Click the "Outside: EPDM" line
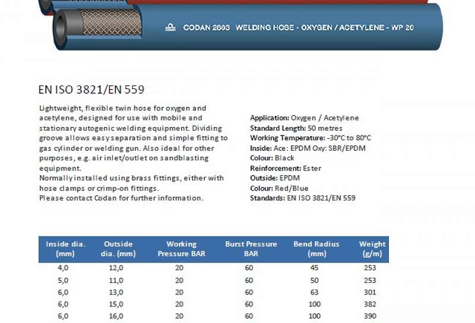Screen dimensions: 475x323 point(275,178)
